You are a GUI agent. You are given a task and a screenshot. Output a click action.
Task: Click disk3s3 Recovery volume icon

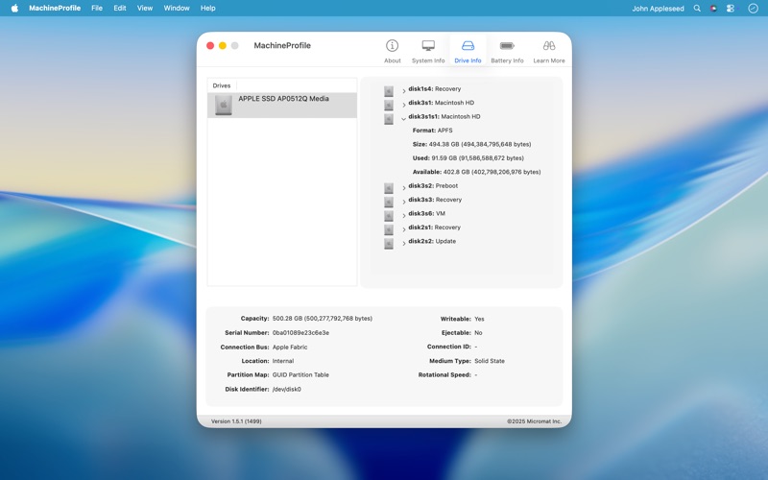point(389,202)
